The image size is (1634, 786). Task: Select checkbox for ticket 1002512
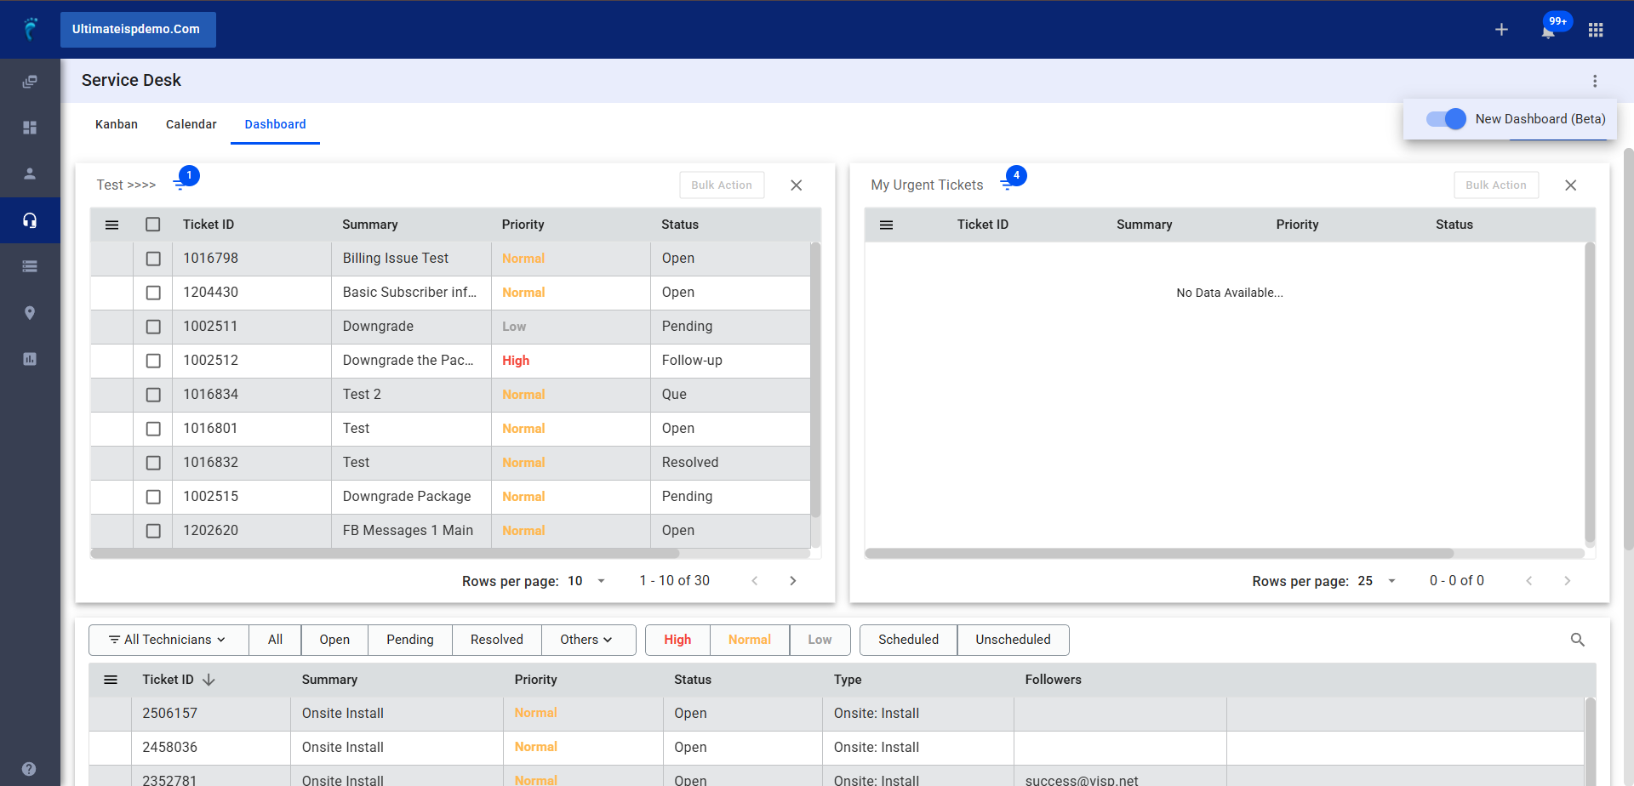click(x=153, y=361)
